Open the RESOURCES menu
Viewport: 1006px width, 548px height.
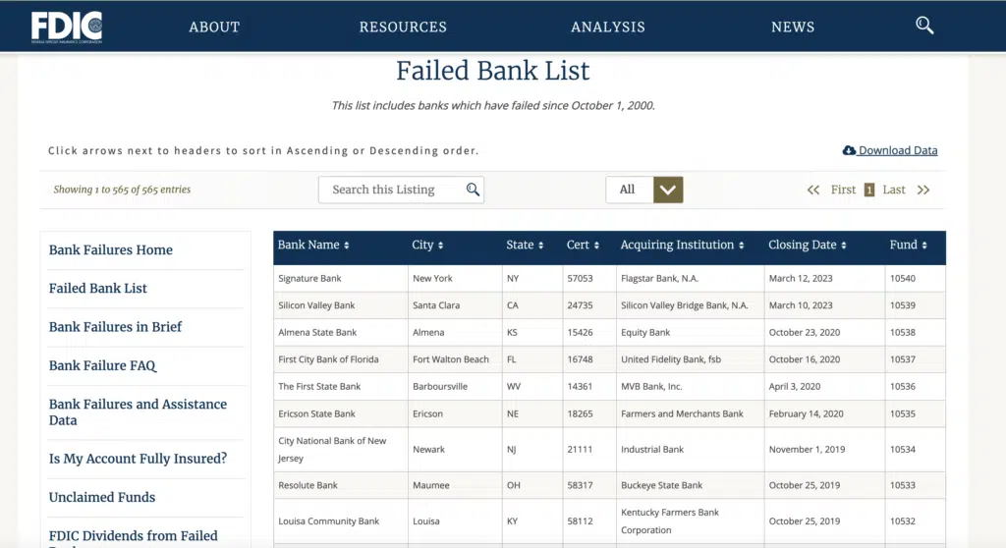coord(403,27)
